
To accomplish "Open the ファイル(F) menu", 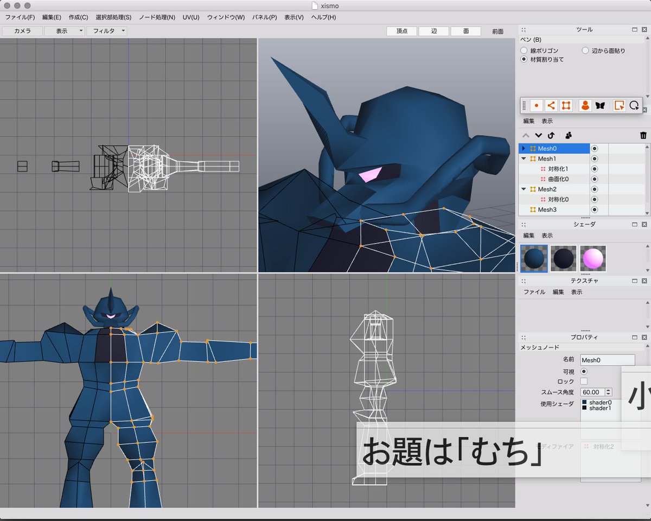I will tap(20, 17).
